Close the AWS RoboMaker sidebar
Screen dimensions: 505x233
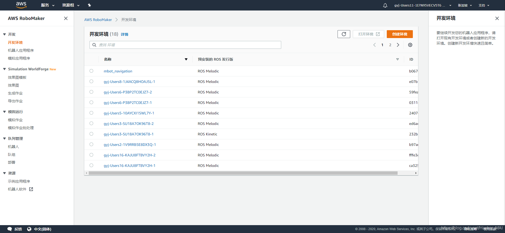[66, 18]
